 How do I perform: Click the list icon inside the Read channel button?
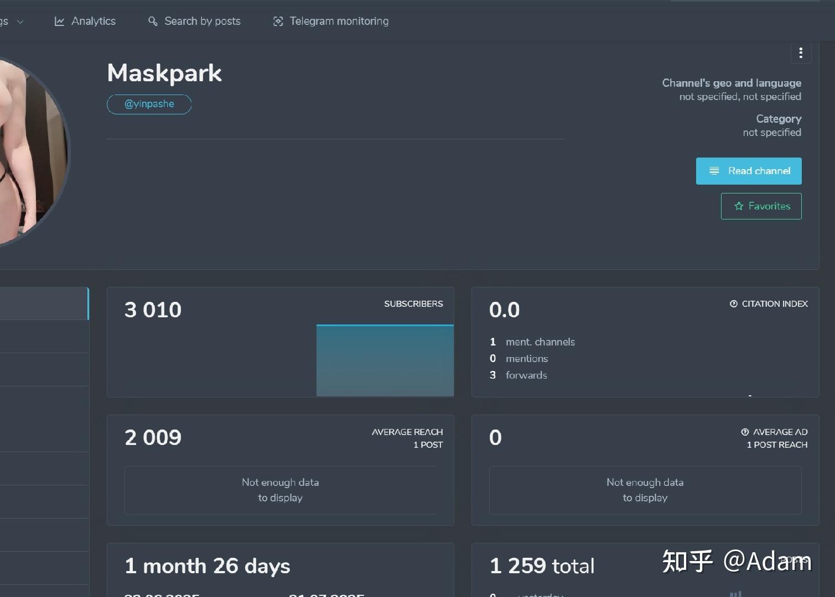(x=714, y=171)
